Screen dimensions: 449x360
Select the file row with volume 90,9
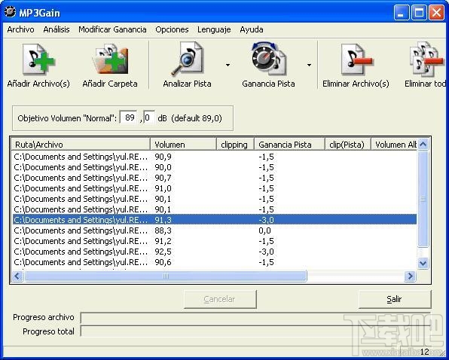(215, 157)
